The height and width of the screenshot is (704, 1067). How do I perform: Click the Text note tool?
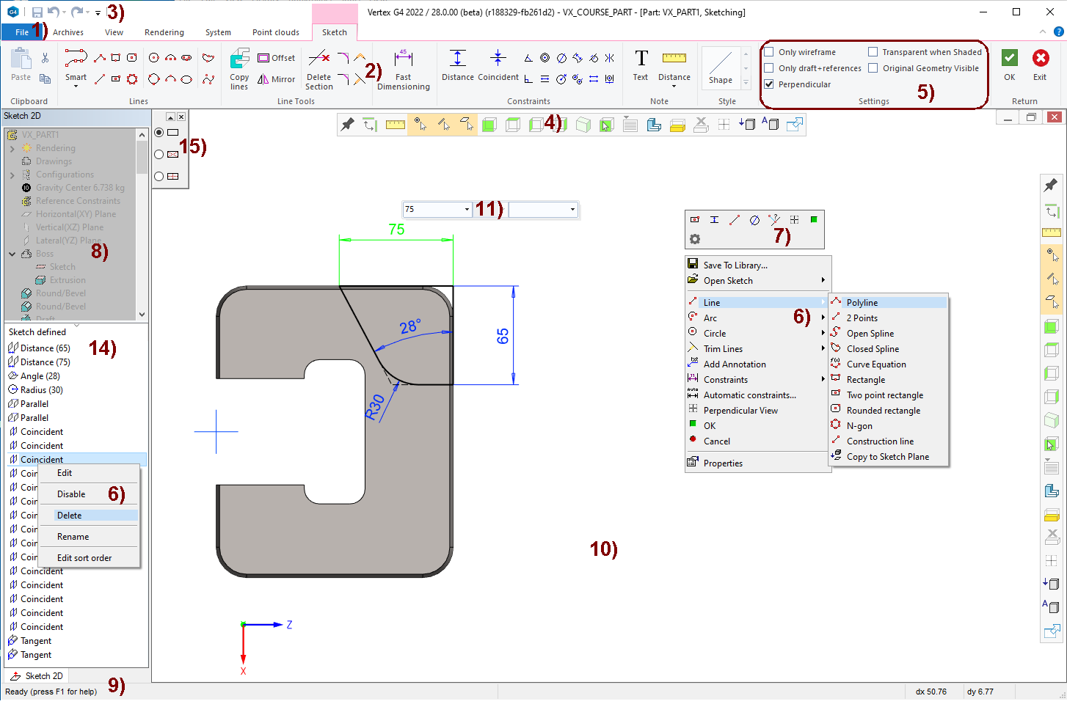pos(641,59)
